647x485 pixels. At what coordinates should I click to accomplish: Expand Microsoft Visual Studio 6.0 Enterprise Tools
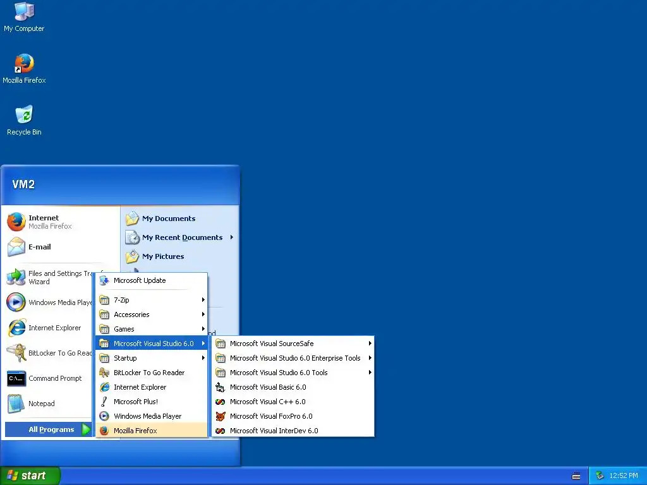293,358
